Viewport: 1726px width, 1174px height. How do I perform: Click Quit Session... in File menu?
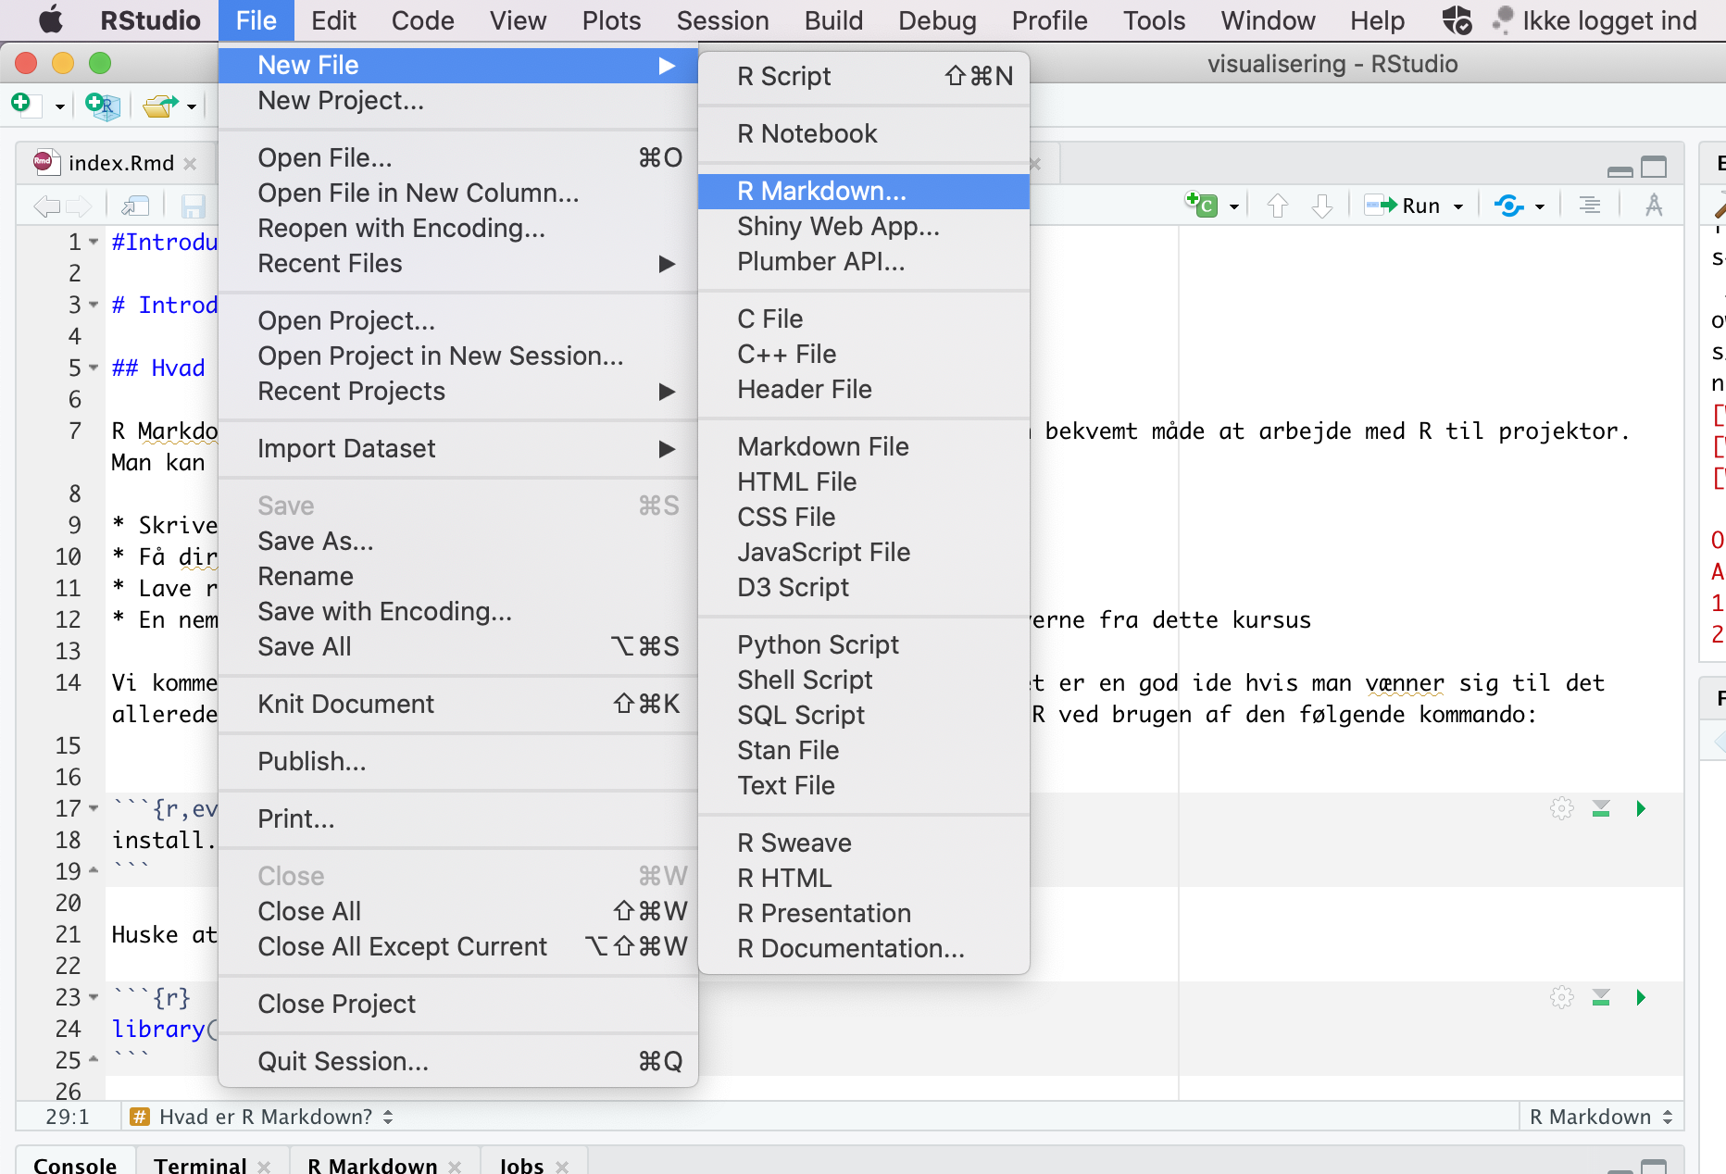(457, 1062)
